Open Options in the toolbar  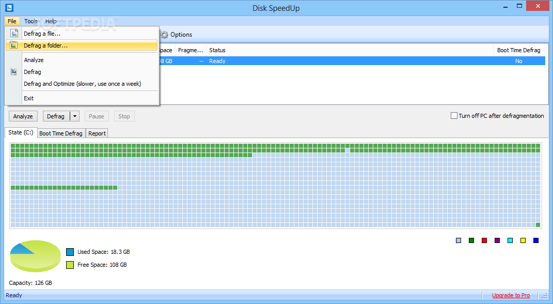point(176,35)
